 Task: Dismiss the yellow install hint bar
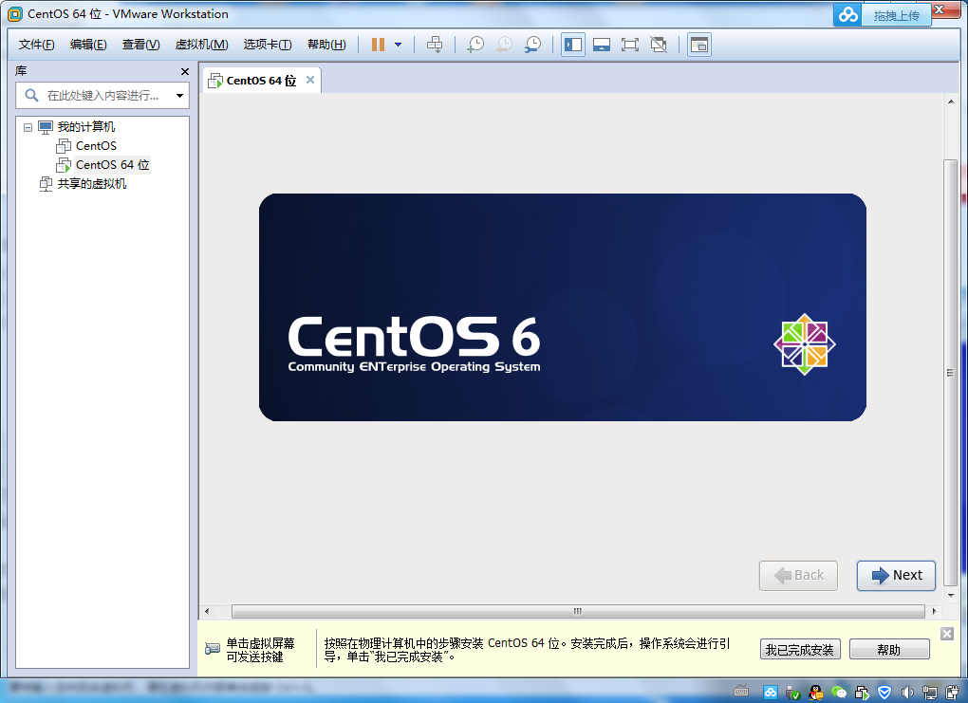point(947,634)
